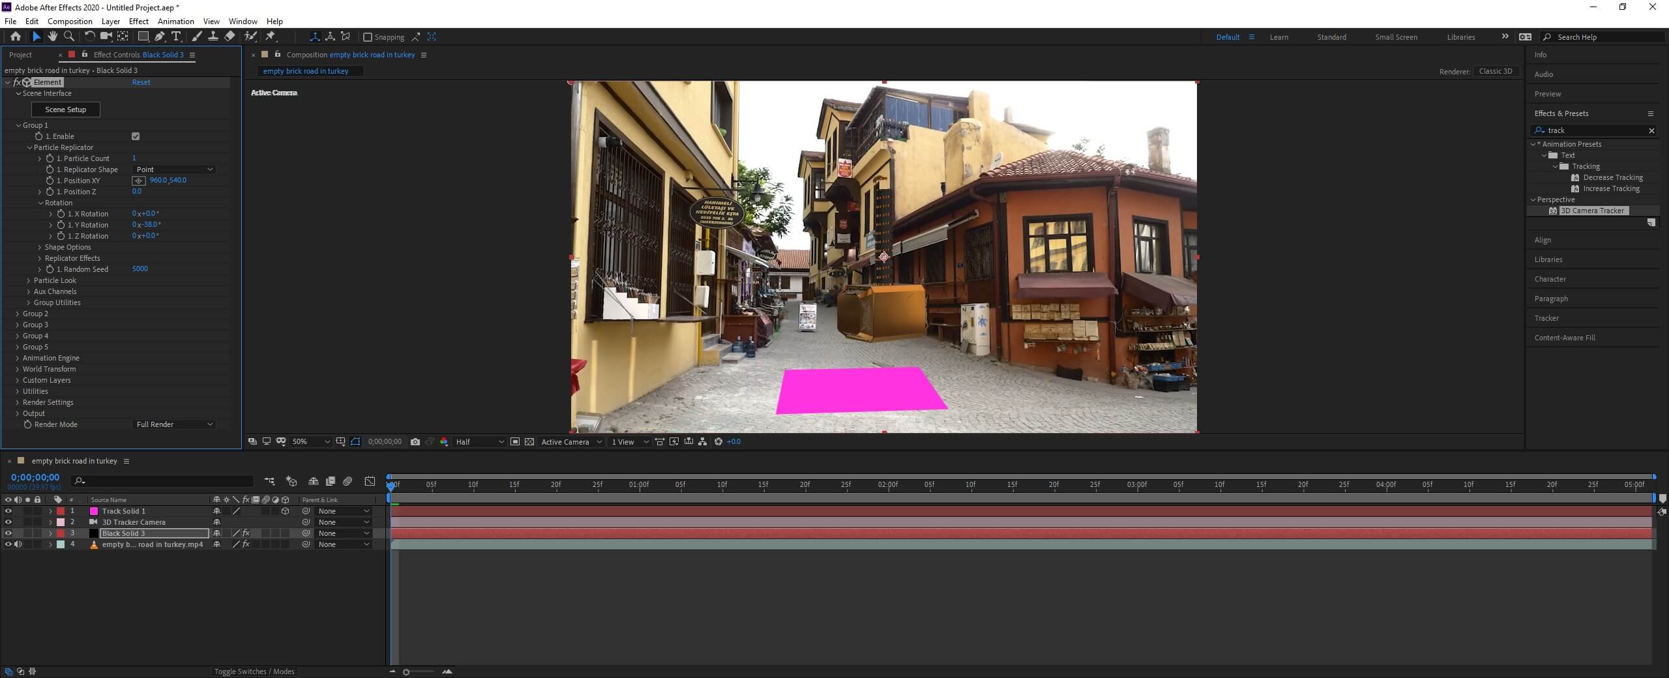Click Toggle Switches / Modes
Viewport: 1669px width, 678px height.
[x=254, y=671]
